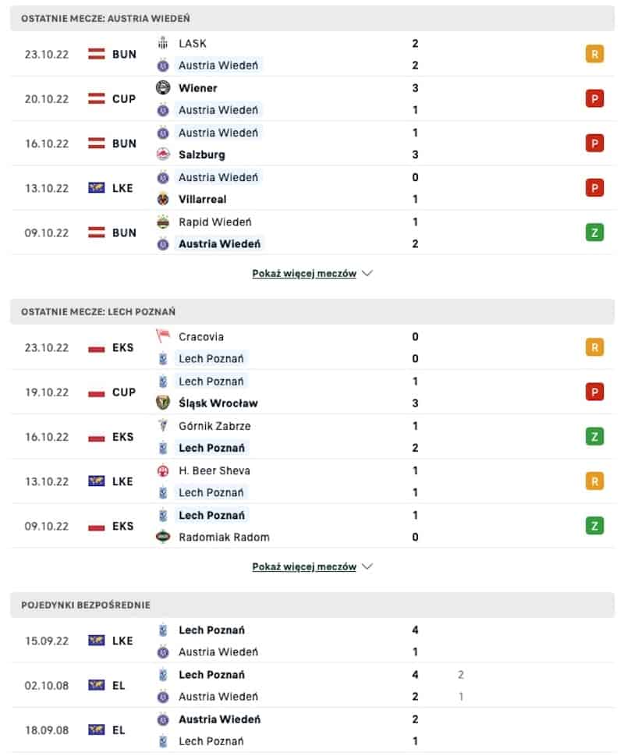Select the 15.09.22 Lech Poznań head-to-head match
624x756 pixels.
312,641
